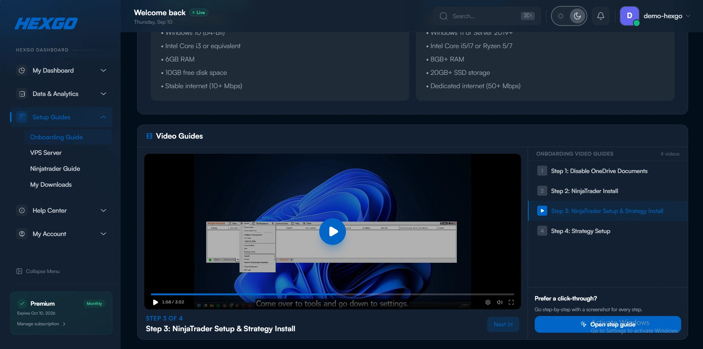This screenshot has height=349, width=703.
Task: Click the My Account profile icon
Action: pos(22,234)
